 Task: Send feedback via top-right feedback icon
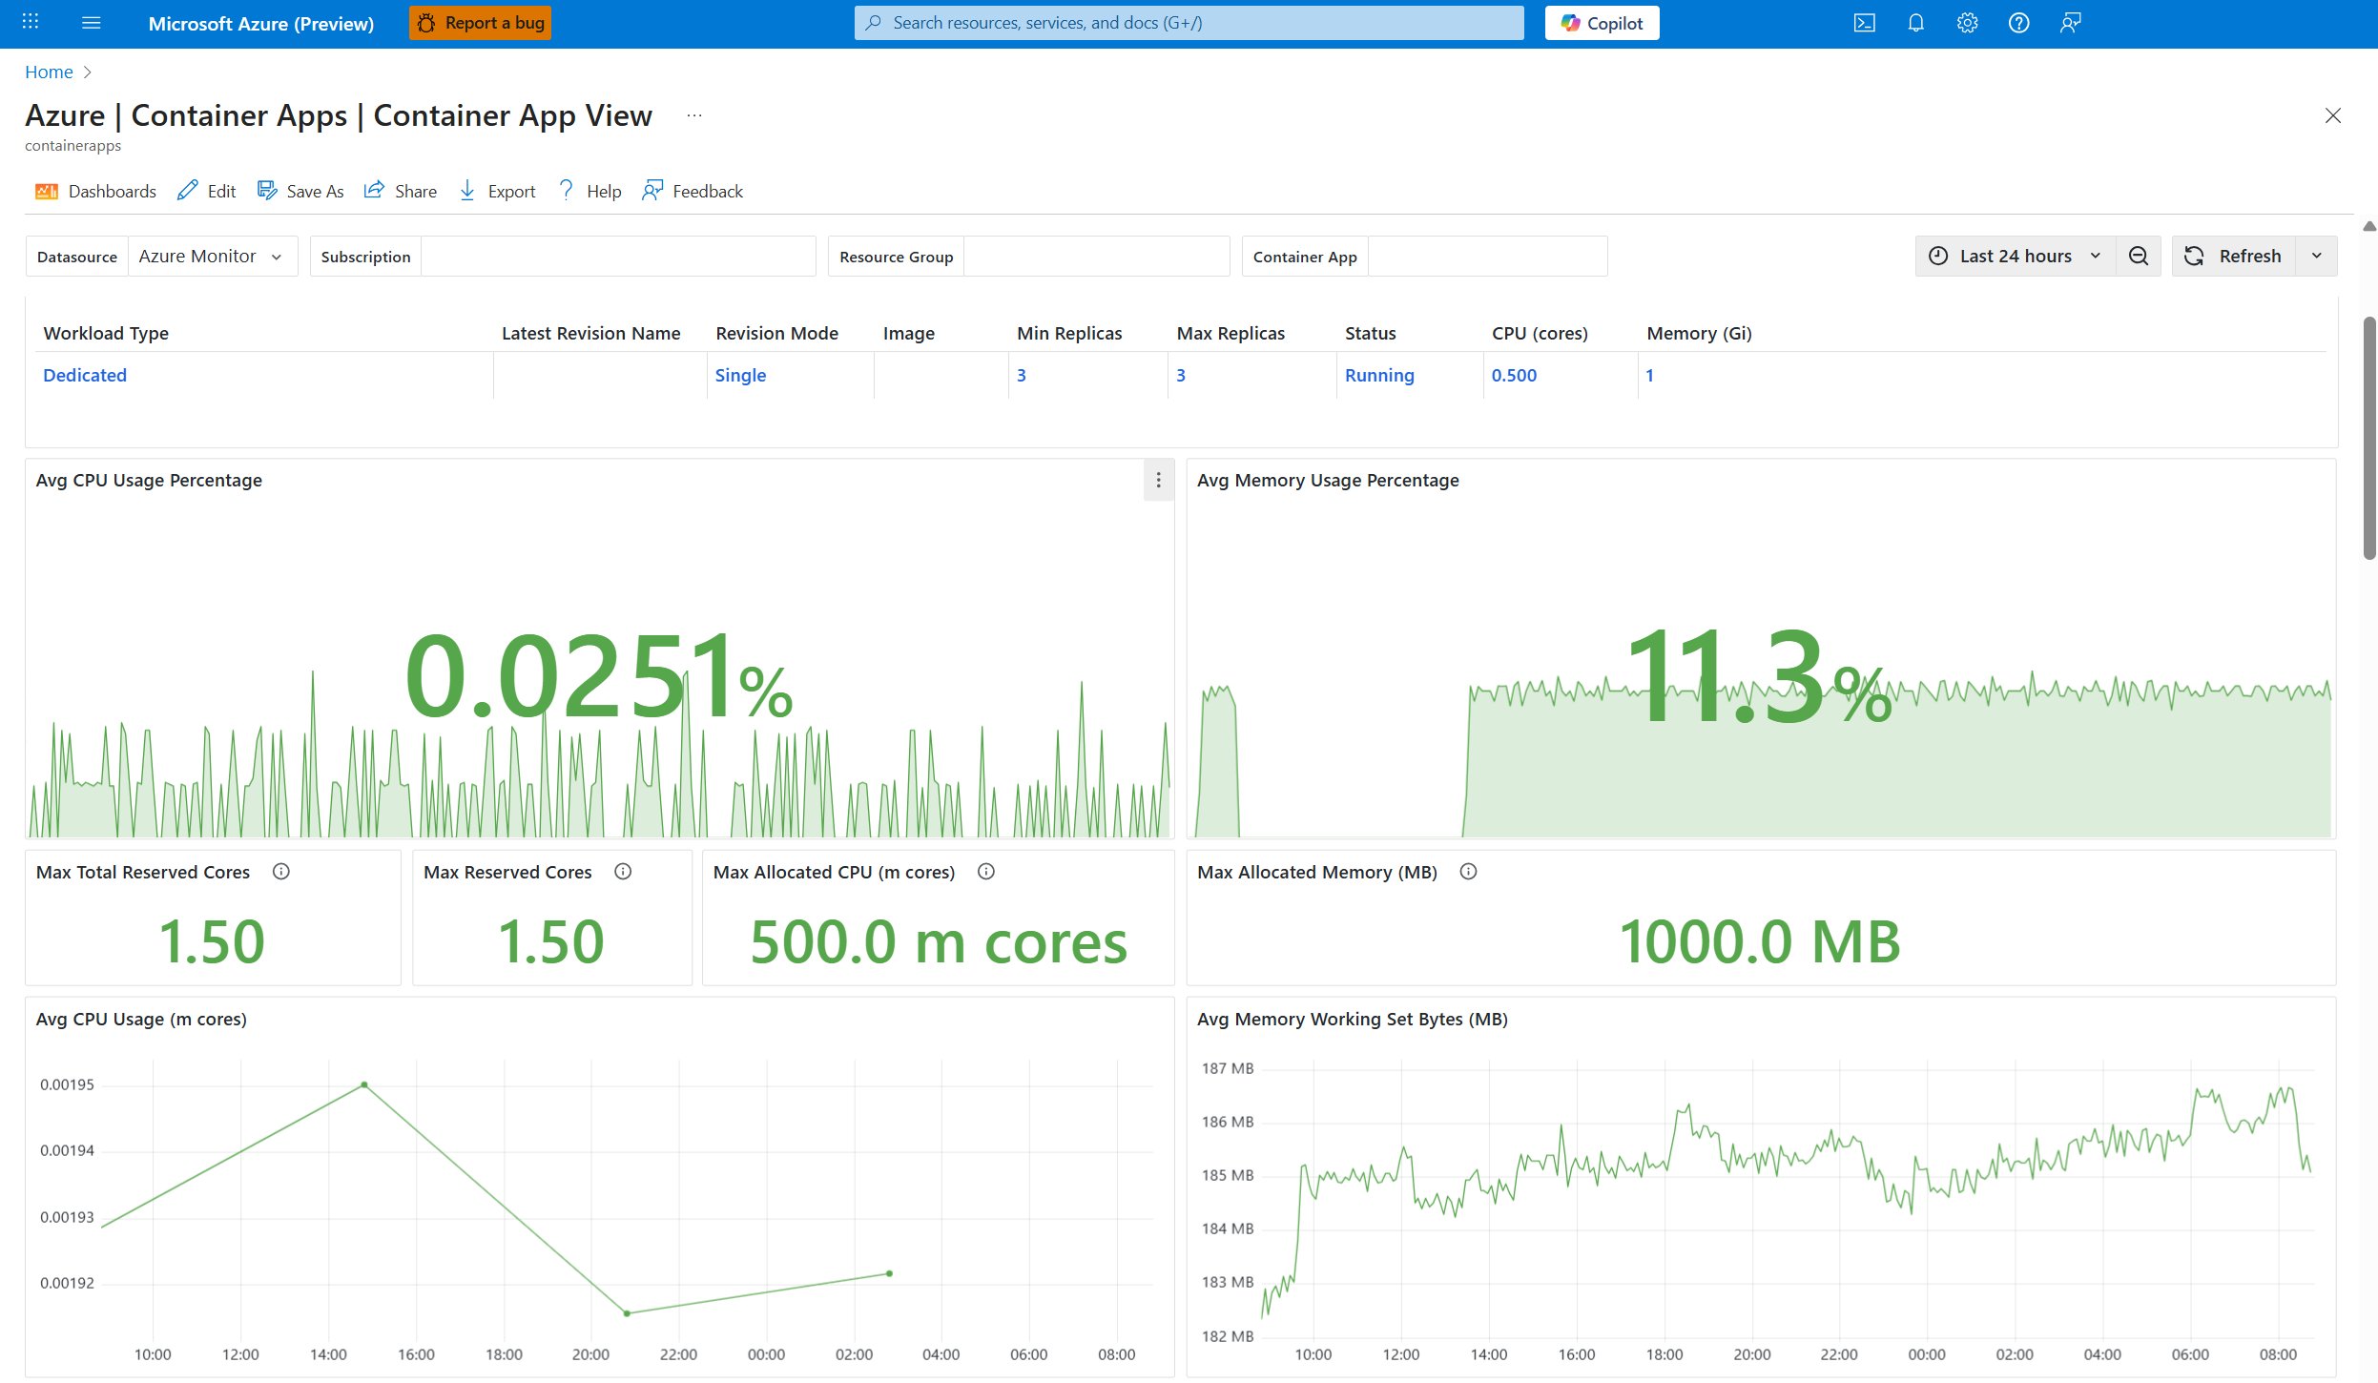(2070, 22)
